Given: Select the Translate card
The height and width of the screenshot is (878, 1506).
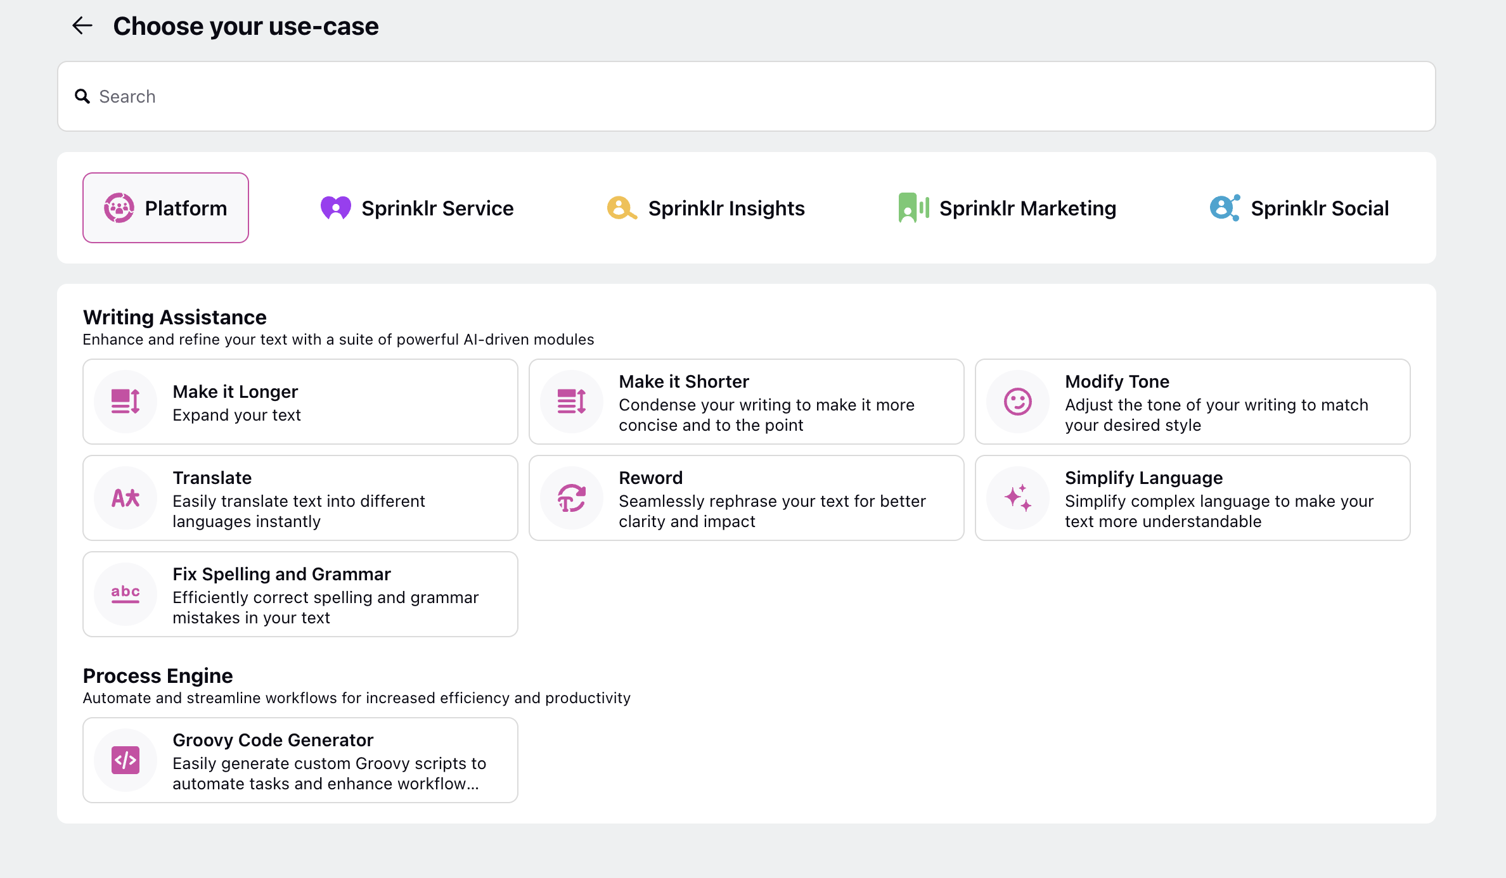Looking at the screenshot, I should [300, 498].
